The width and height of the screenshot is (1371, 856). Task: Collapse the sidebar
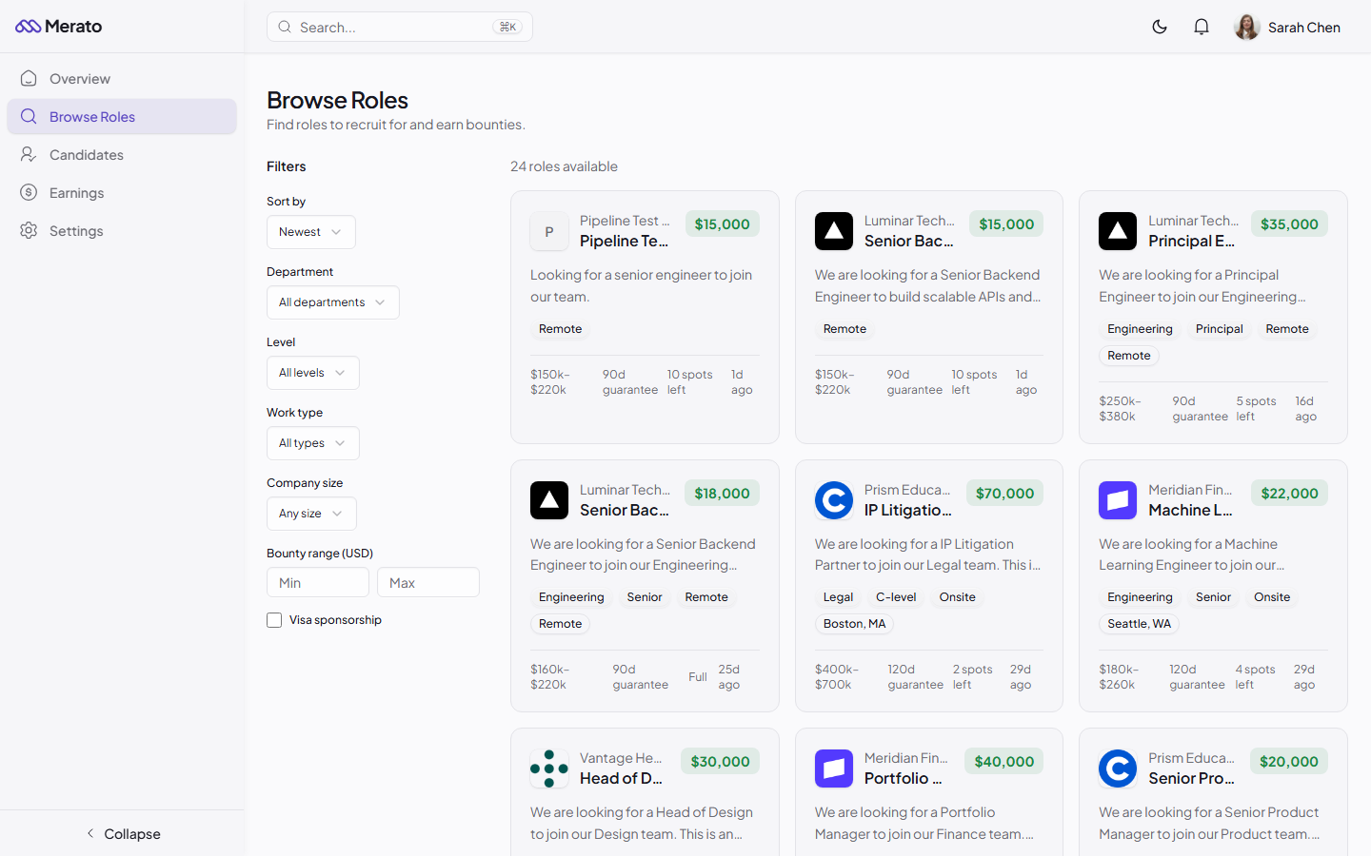(123, 834)
